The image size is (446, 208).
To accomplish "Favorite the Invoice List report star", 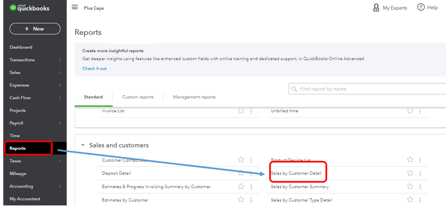I will click(241, 111).
